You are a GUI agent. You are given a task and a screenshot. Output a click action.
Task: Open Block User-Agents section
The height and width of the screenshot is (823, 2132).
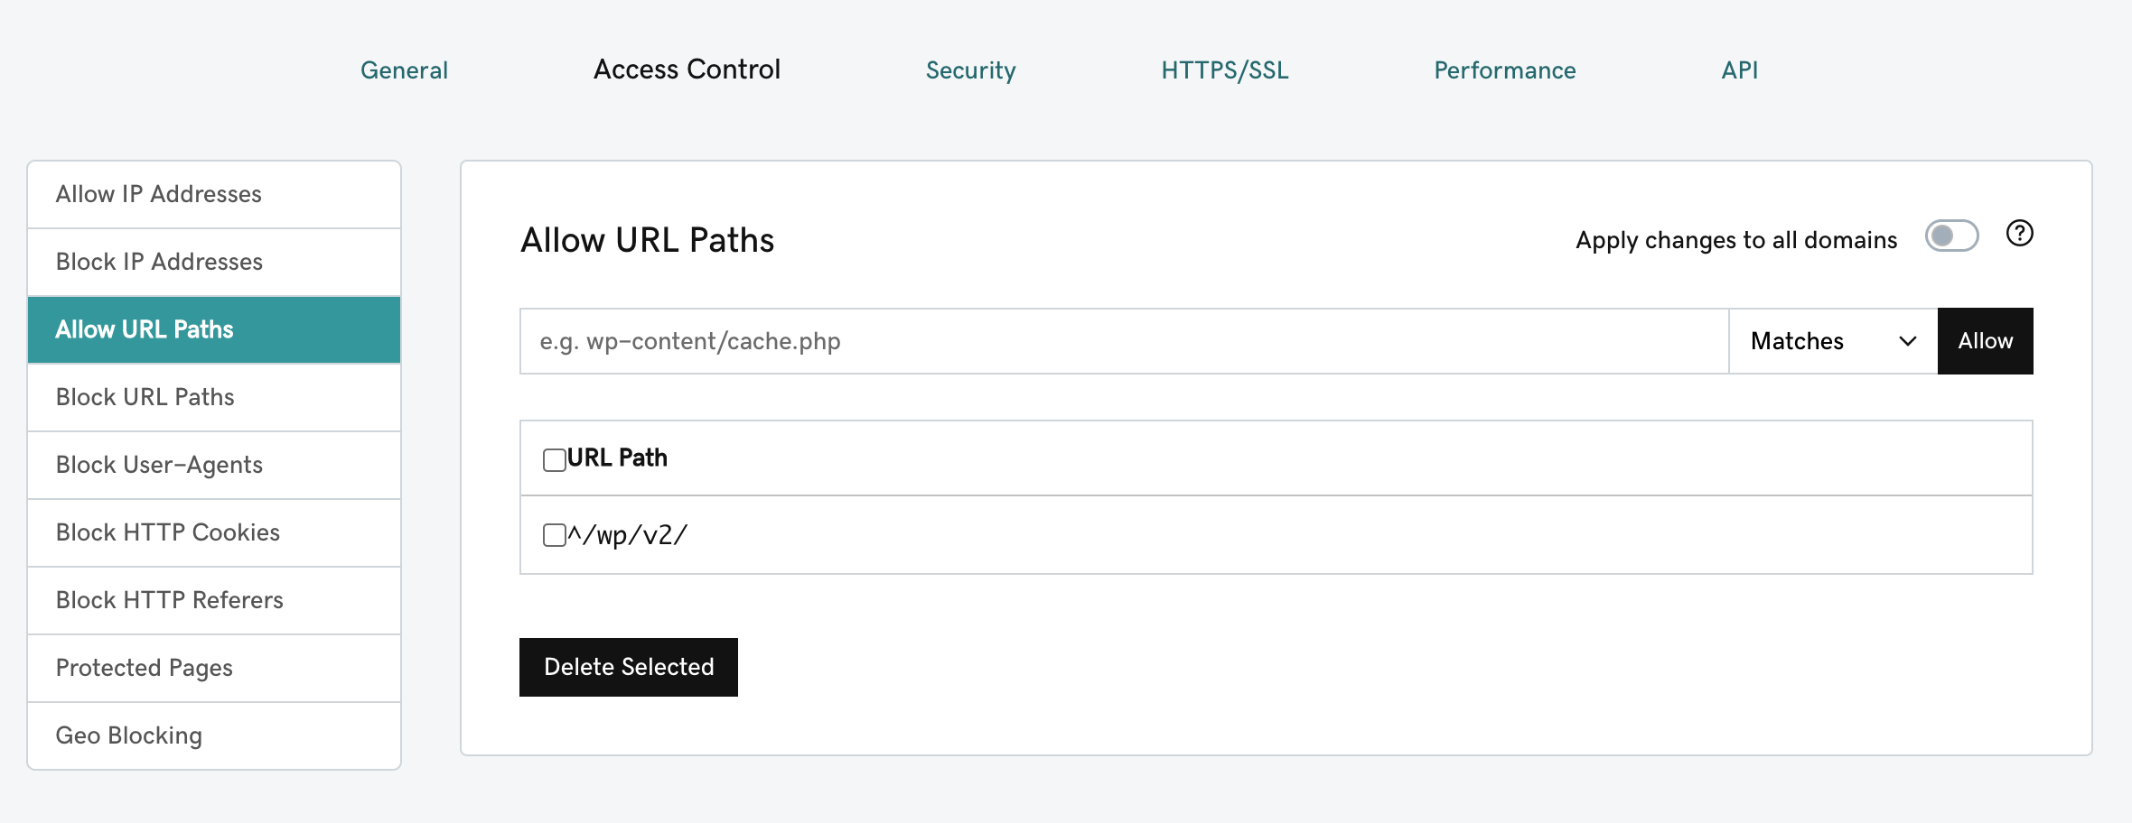click(214, 465)
